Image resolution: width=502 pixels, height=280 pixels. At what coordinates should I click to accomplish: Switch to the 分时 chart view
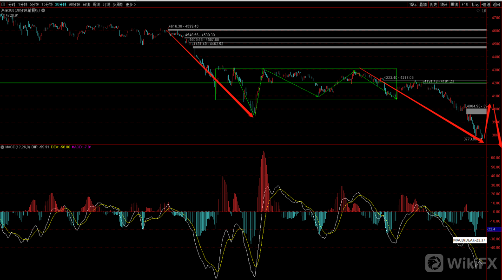[x=12, y=4]
